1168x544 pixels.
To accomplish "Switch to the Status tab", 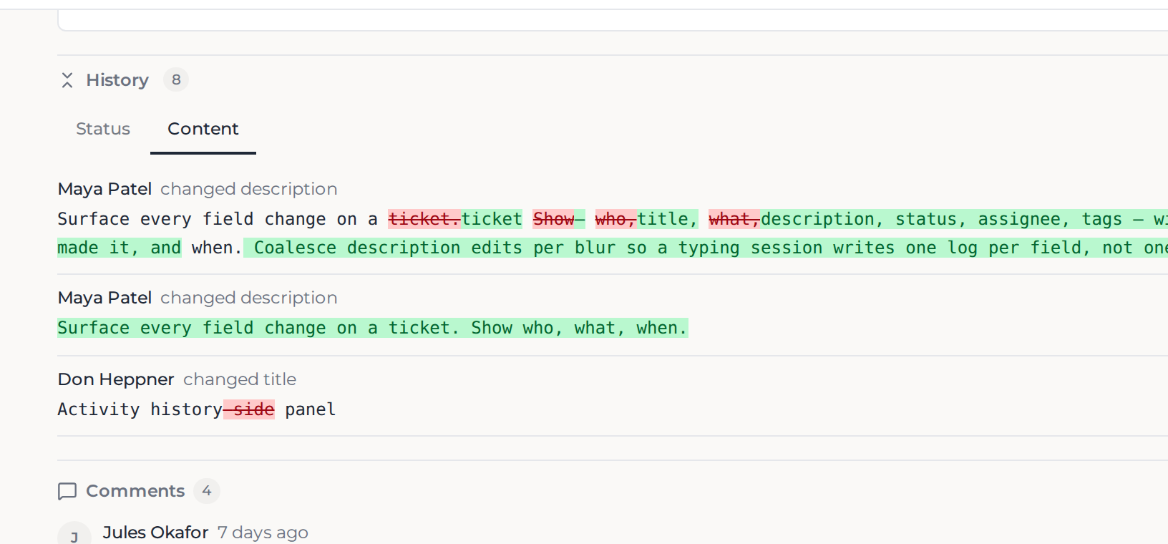I will (x=103, y=129).
